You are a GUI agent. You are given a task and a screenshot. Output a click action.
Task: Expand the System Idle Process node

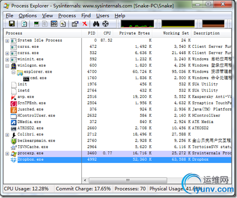tap(7, 41)
